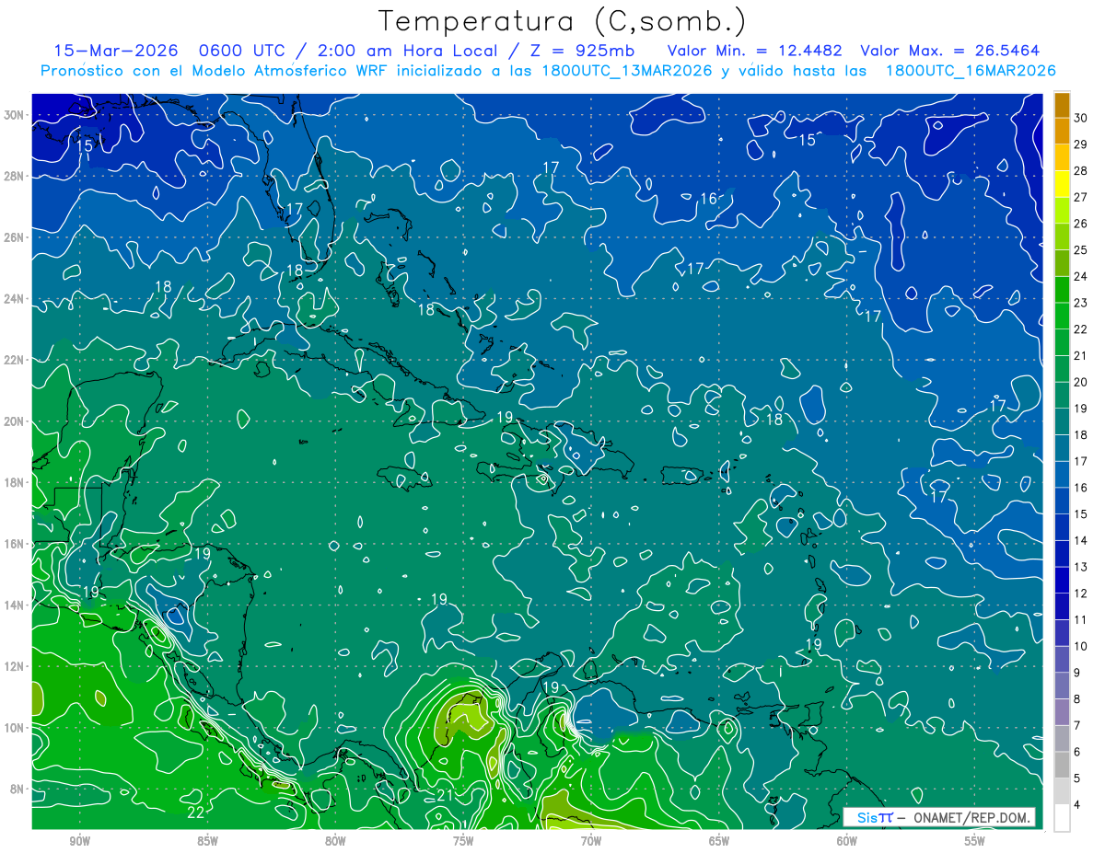Click legend value '10' on the color scale
1105x853 pixels.
pos(1081,647)
